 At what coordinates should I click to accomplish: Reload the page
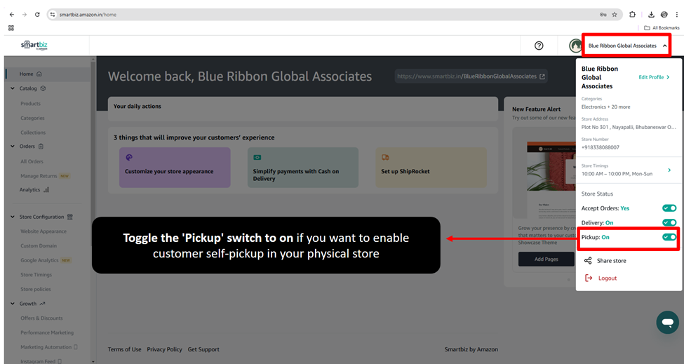(x=37, y=15)
